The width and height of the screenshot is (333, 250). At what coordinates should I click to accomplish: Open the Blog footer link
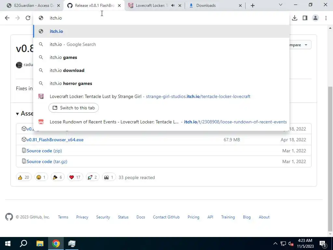click(246, 217)
